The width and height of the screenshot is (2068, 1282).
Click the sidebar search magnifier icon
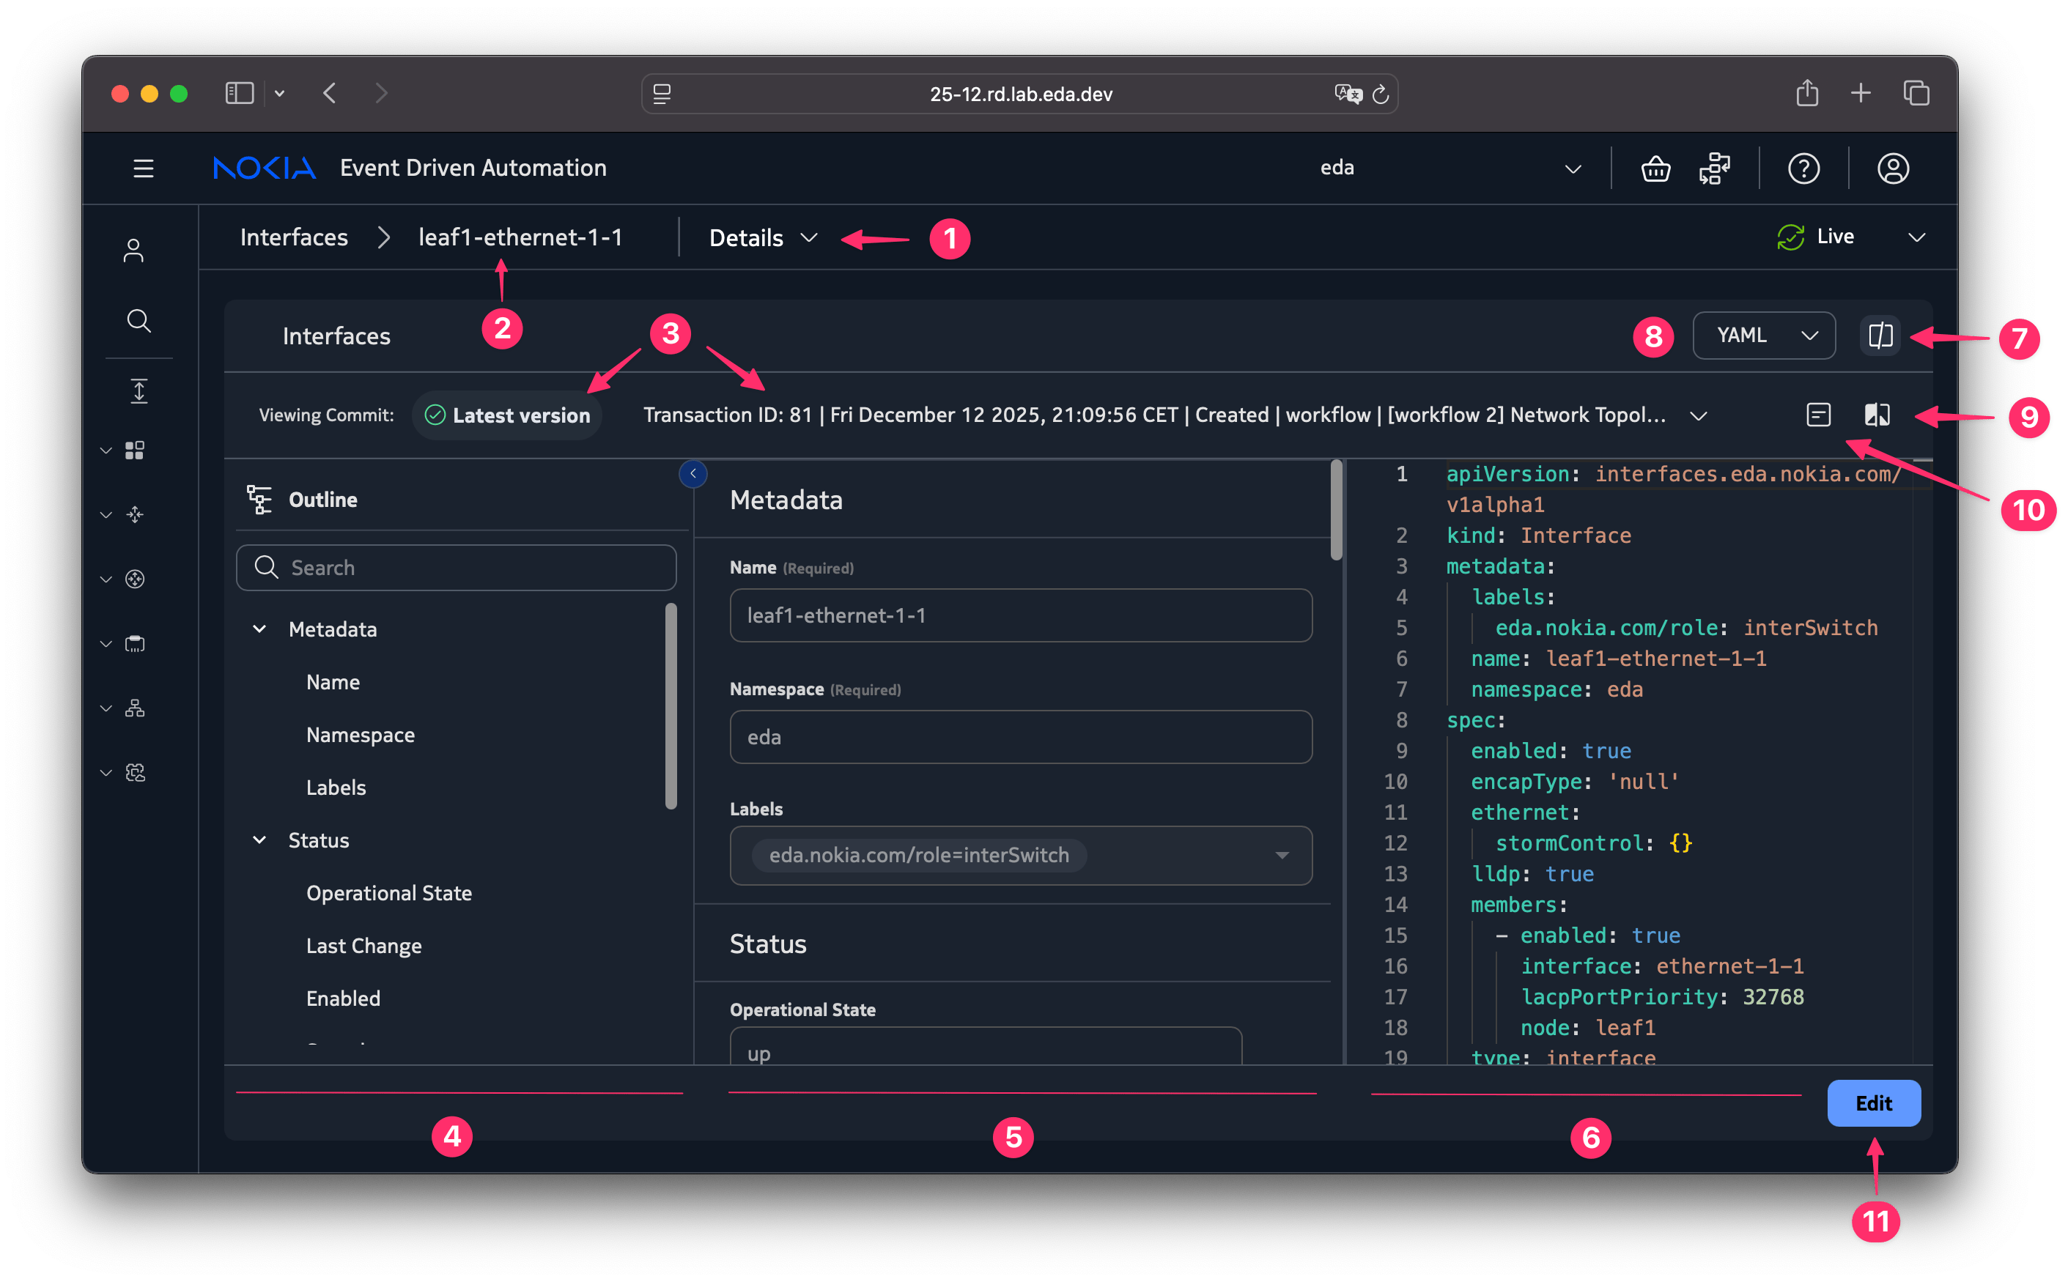(139, 321)
